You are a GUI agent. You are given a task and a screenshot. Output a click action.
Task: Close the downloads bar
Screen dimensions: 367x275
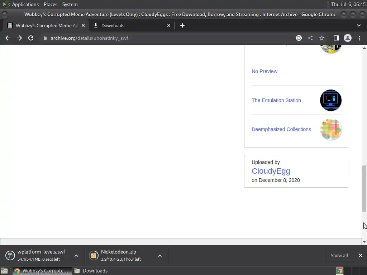[x=361, y=255]
